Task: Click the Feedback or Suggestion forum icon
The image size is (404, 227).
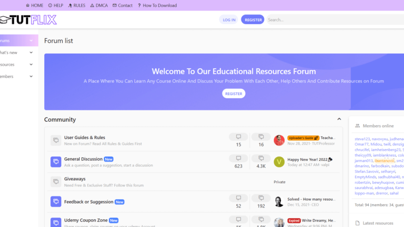Action: [x=55, y=201]
